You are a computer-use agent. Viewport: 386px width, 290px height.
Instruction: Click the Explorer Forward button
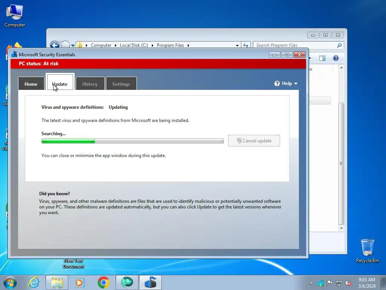tap(65, 45)
